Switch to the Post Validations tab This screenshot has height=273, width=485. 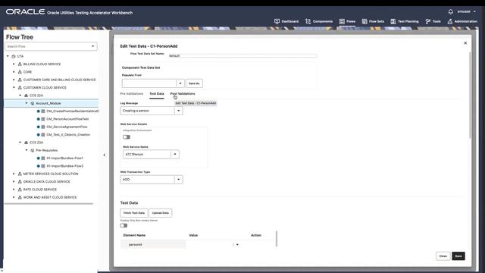(x=183, y=94)
